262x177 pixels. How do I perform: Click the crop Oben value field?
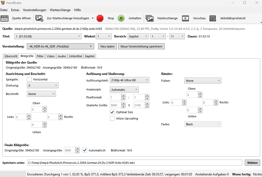37,109
